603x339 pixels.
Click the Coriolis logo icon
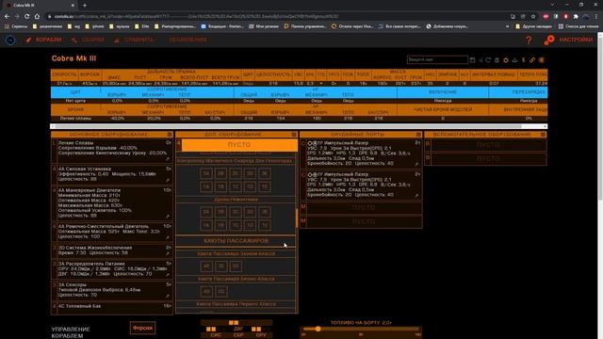[10, 40]
